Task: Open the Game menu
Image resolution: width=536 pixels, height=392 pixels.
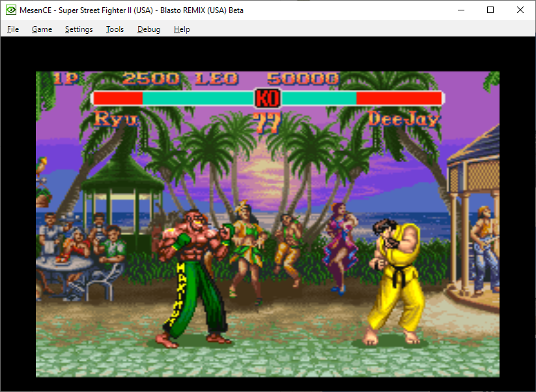Action: pos(42,29)
